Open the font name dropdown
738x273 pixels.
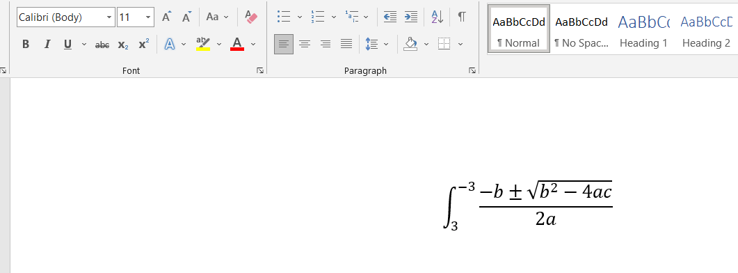(109, 17)
